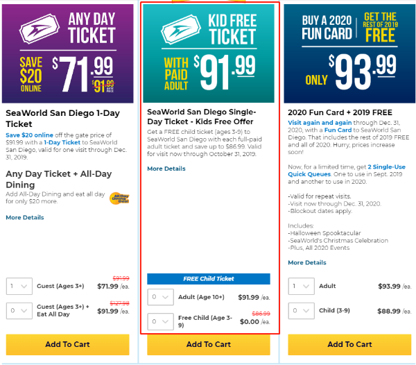Viewport: 416px width, 365px height.
Task: Add the Kids Free Offer ticket to cart
Action: 209,345
